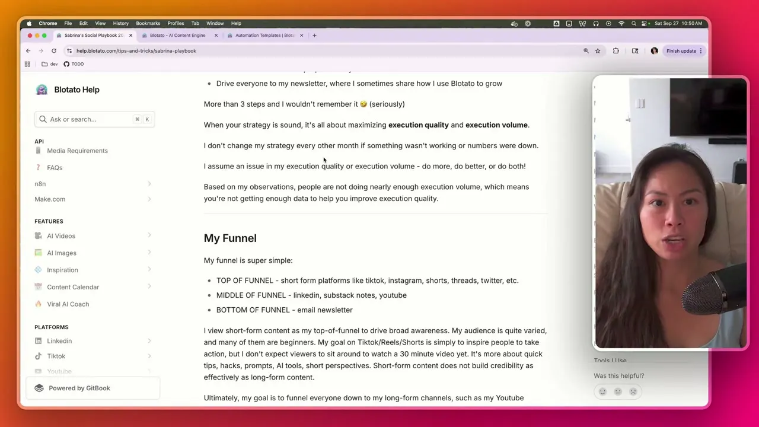
Task: Close the Sabrina's Social Playbook tab
Action: click(130, 36)
